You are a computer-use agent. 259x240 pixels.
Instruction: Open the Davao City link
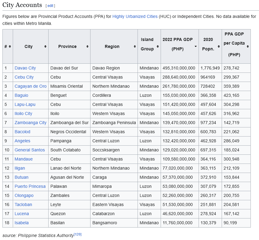[x=25, y=68]
